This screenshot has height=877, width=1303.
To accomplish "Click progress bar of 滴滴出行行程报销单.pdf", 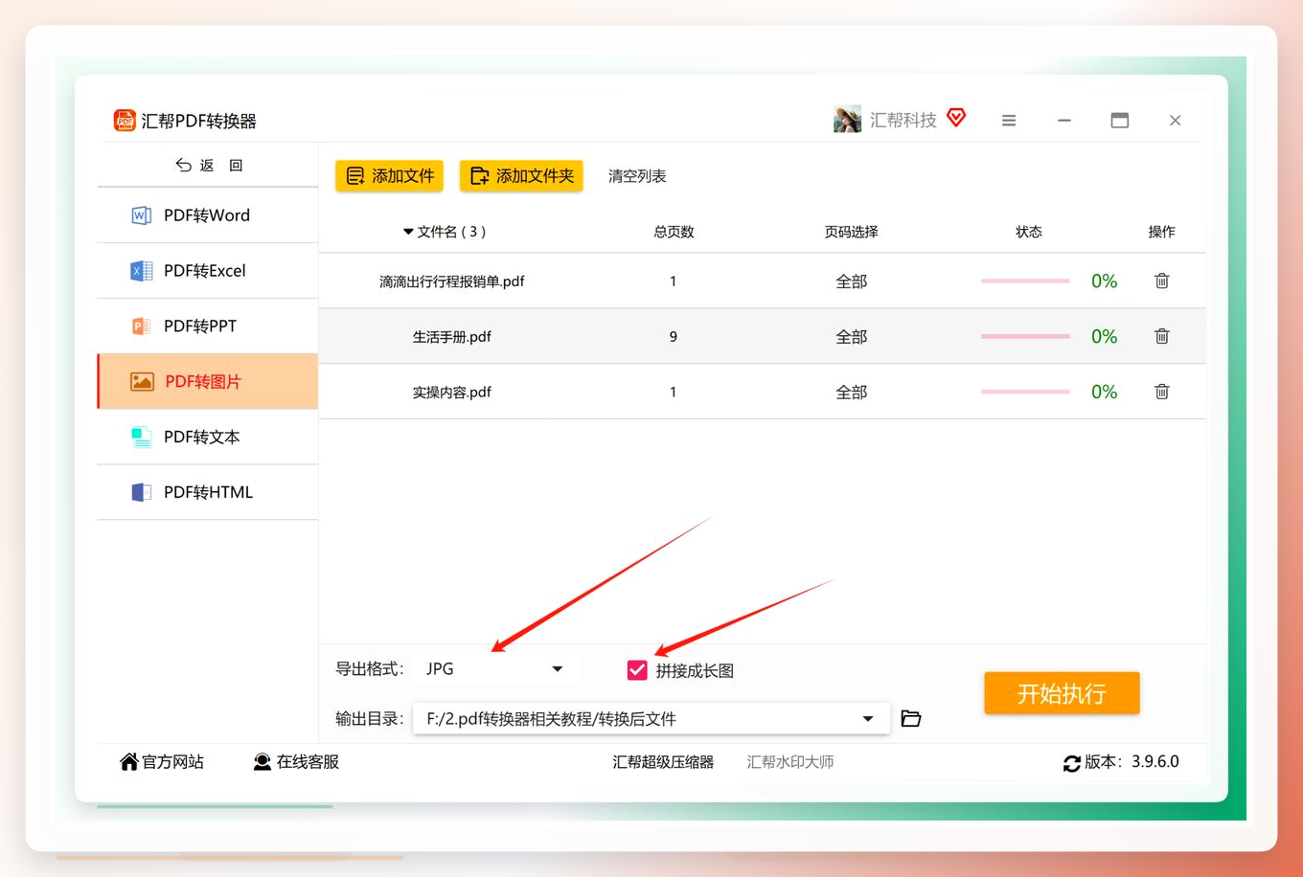I will click(1025, 281).
